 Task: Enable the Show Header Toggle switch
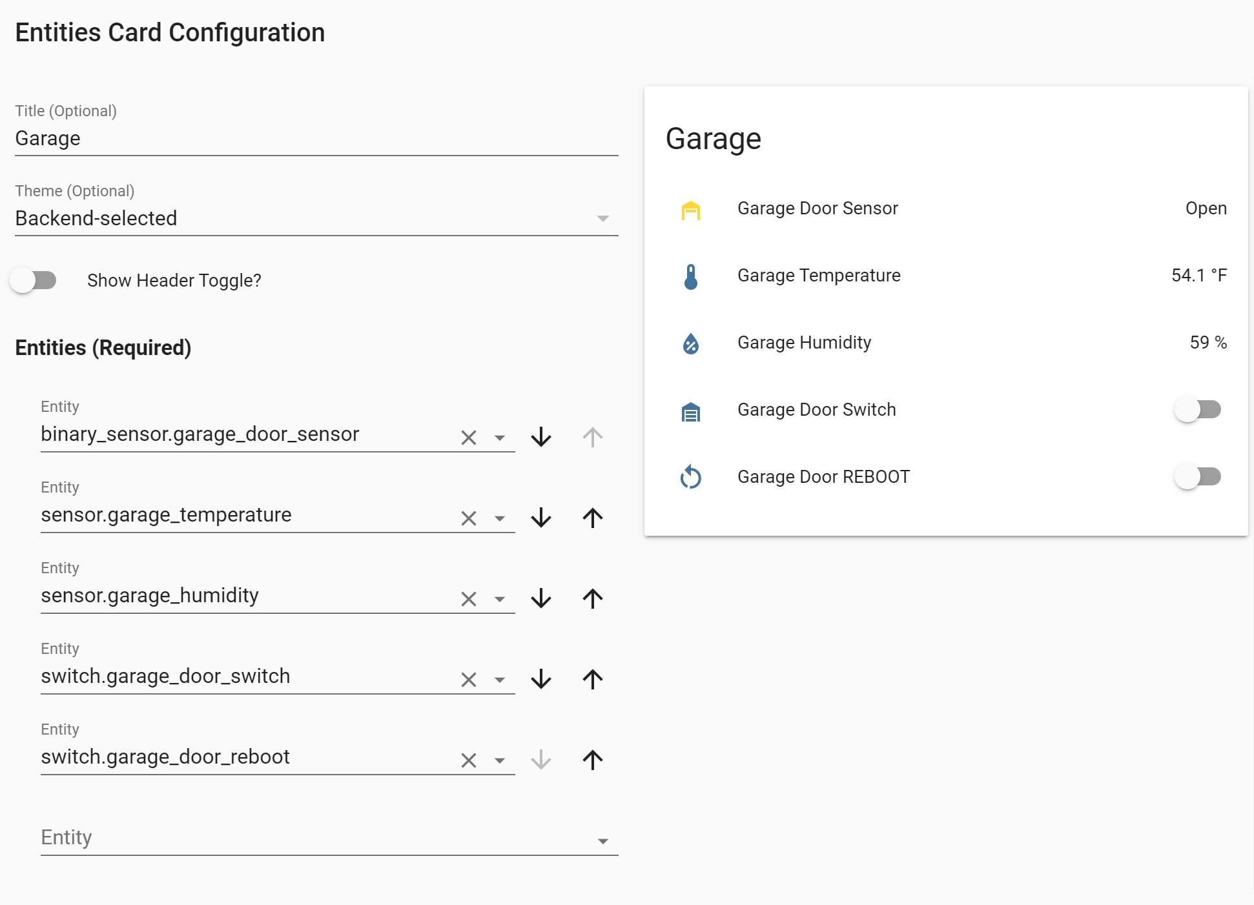pos(34,280)
